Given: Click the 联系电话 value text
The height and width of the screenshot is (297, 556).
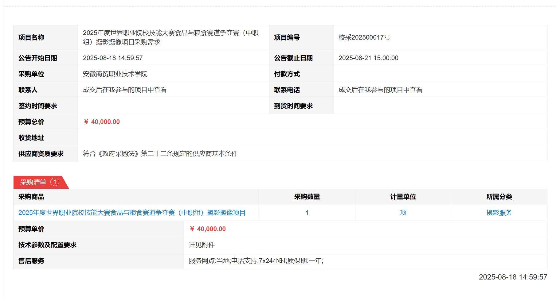Looking at the screenshot, I should [x=380, y=90].
